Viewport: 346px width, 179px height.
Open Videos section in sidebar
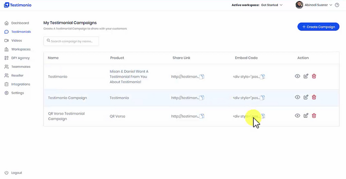pos(13,40)
